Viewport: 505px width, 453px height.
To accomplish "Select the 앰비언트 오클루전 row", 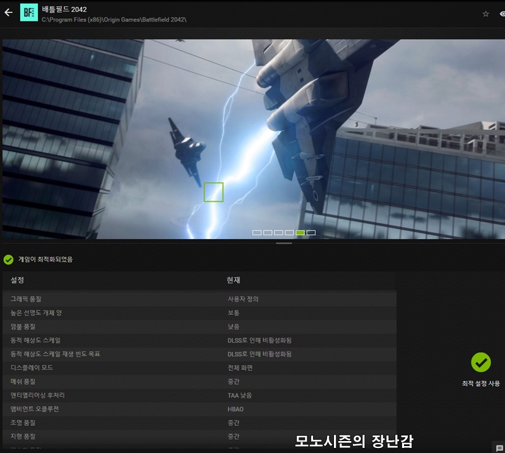I will 199,409.
